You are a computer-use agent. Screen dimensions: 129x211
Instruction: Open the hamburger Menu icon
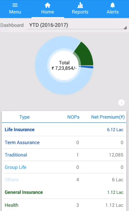pyautogui.click(x=15, y=5)
